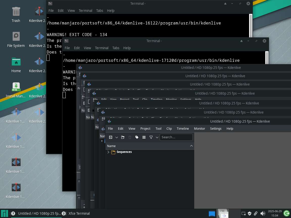Image resolution: width=291 pixels, height=218 pixels.
Task: Open the tag icon in bin toolbar
Action: 137,137
